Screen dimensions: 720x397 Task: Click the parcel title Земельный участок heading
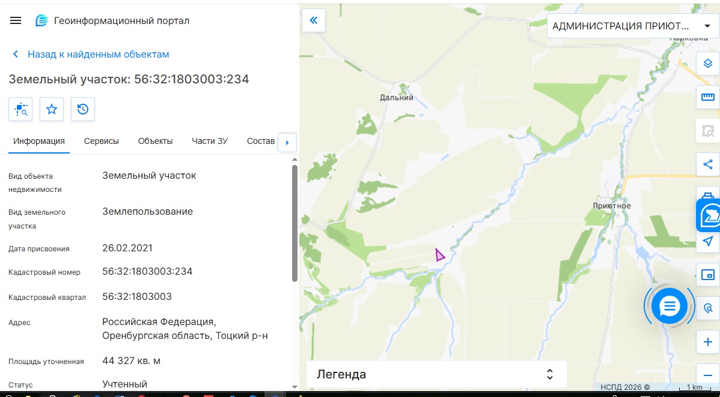(129, 79)
